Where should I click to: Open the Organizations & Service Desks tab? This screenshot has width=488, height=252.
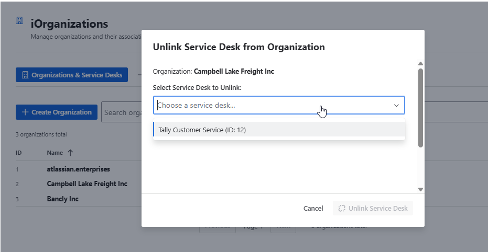point(72,75)
